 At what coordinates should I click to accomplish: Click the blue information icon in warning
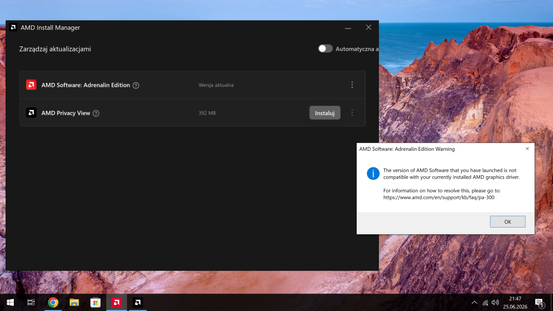click(373, 173)
